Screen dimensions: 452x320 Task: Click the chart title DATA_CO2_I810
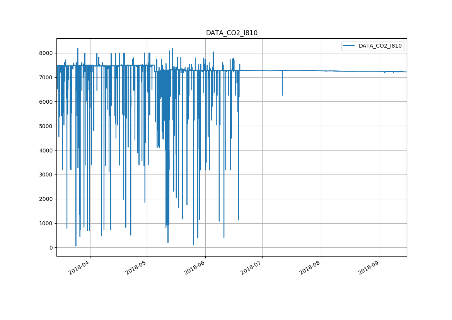[x=232, y=33]
